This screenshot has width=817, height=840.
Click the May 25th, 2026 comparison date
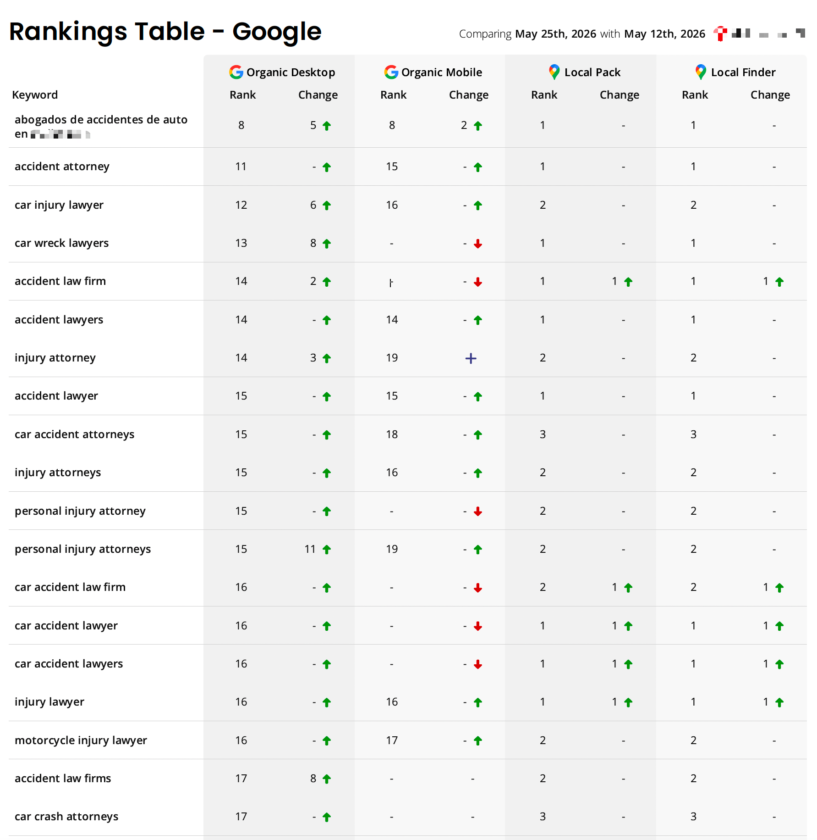coord(555,34)
